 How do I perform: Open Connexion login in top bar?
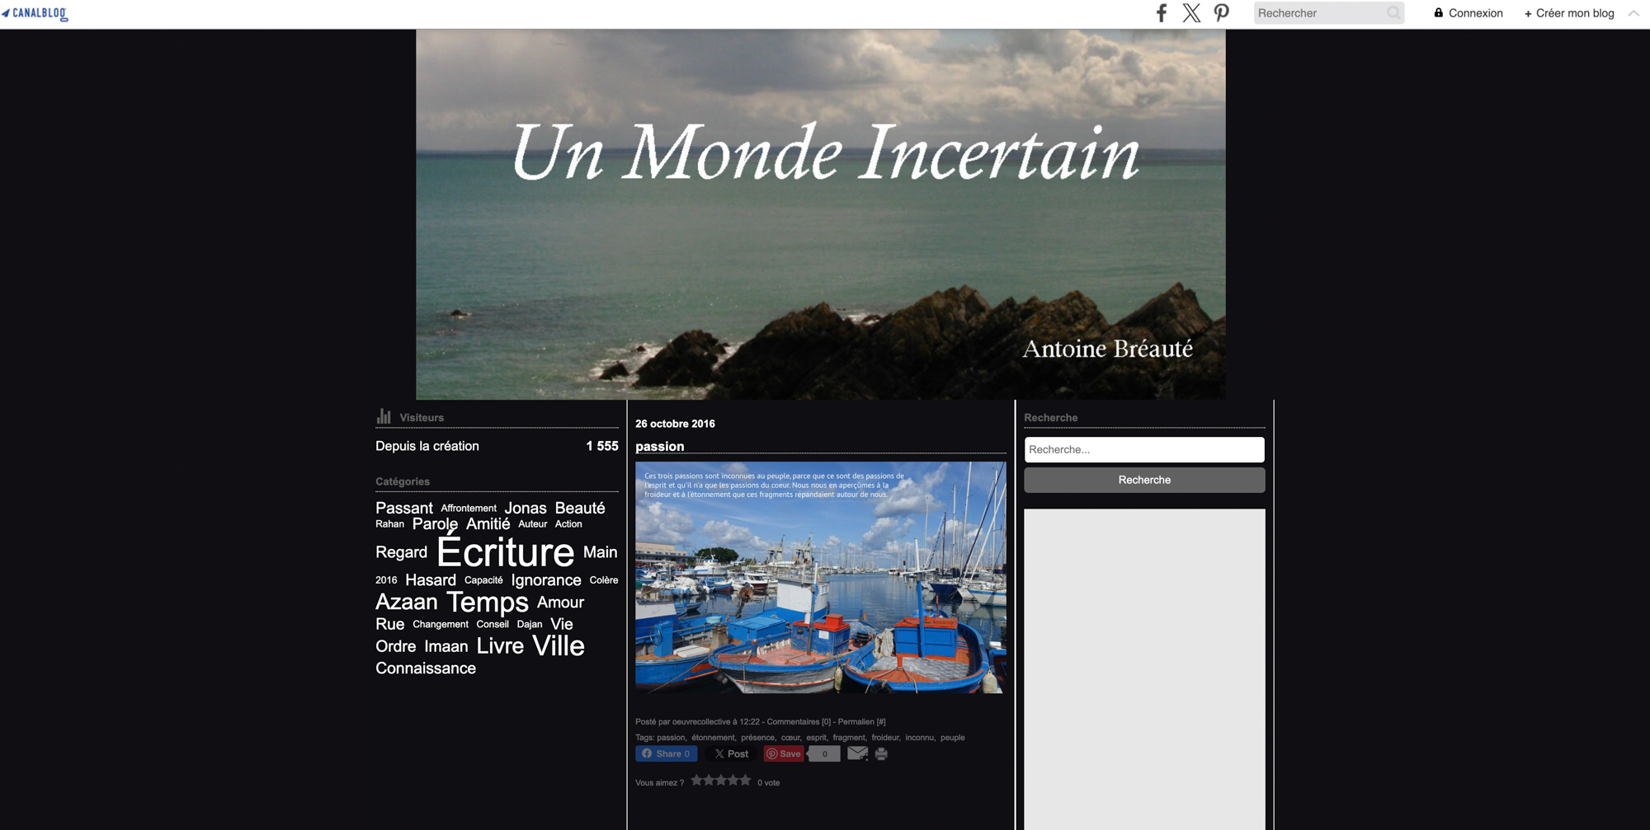tap(1468, 13)
